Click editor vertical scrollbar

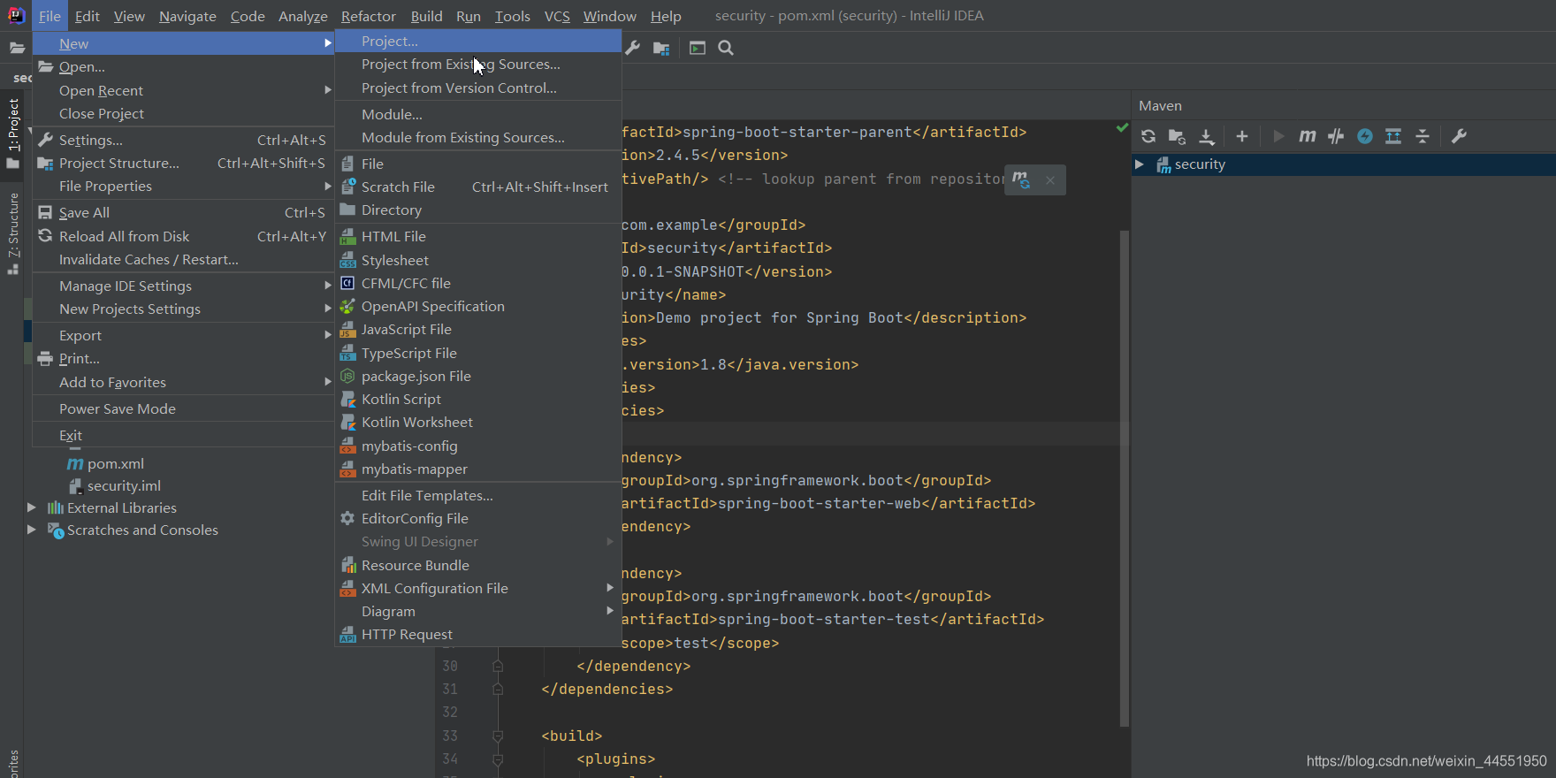tap(1125, 477)
